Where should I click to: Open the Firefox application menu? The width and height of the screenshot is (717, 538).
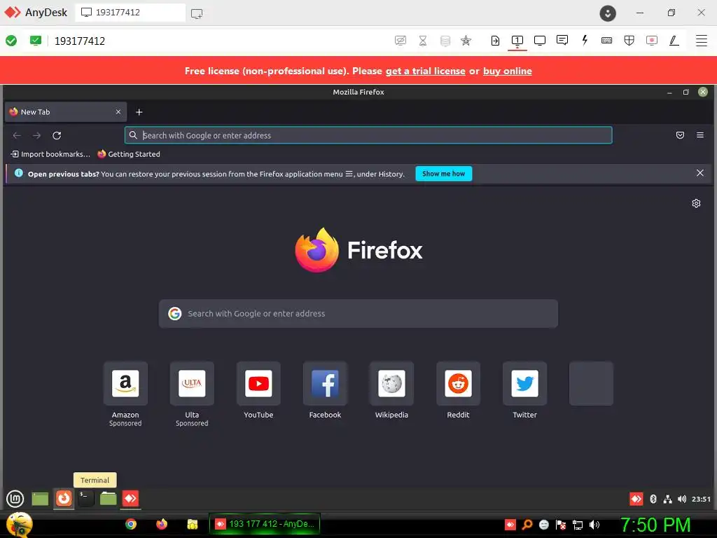point(699,135)
